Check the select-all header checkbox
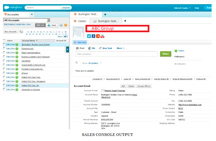 [x=4, y=40]
